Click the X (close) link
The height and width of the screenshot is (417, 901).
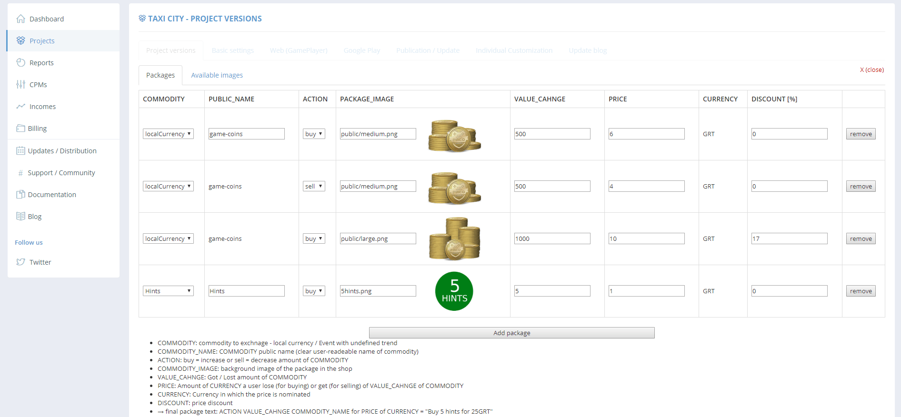pos(871,70)
